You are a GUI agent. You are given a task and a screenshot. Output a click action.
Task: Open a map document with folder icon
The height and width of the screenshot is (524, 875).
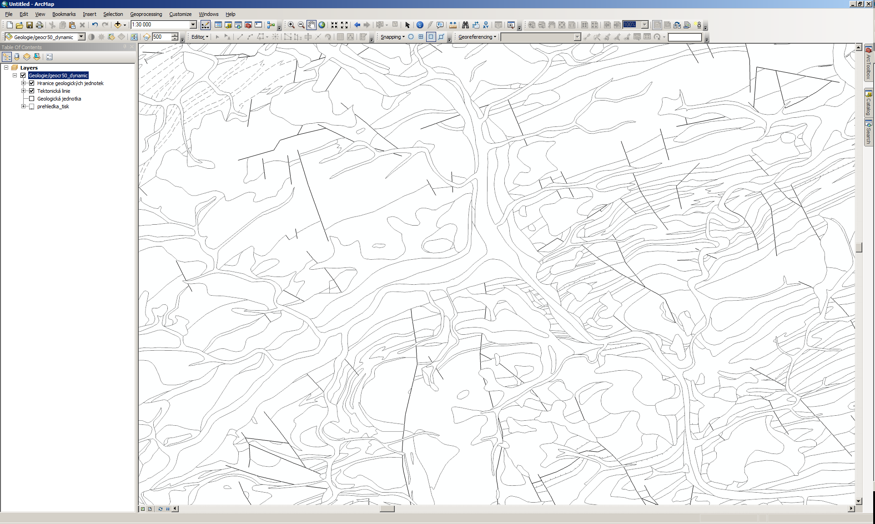pos(20,25)
